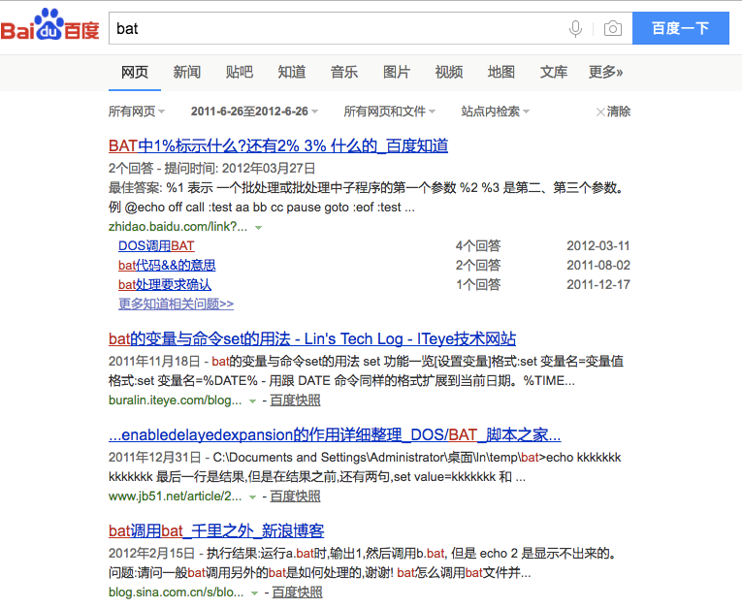The image size is (742, 609).
Task: Click the 百度一下 search button
Action: pyautogui.click(x=680, y=29)
